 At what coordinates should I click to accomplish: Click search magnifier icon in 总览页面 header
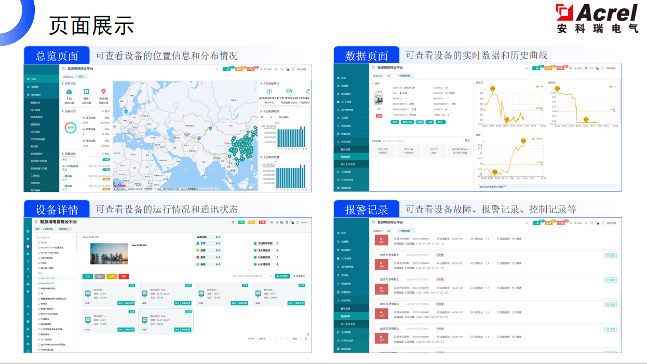[x=217, y=69]
